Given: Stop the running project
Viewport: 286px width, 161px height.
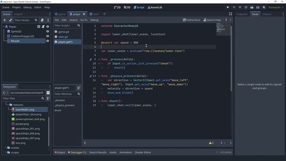Looking at the screenshot, I should [x=240, y=7].
